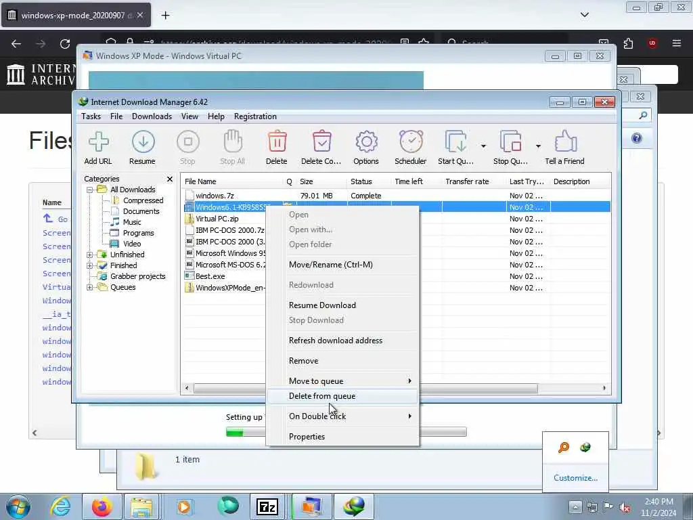
Task: Select the Music category
Action: (x=132, y=222)
